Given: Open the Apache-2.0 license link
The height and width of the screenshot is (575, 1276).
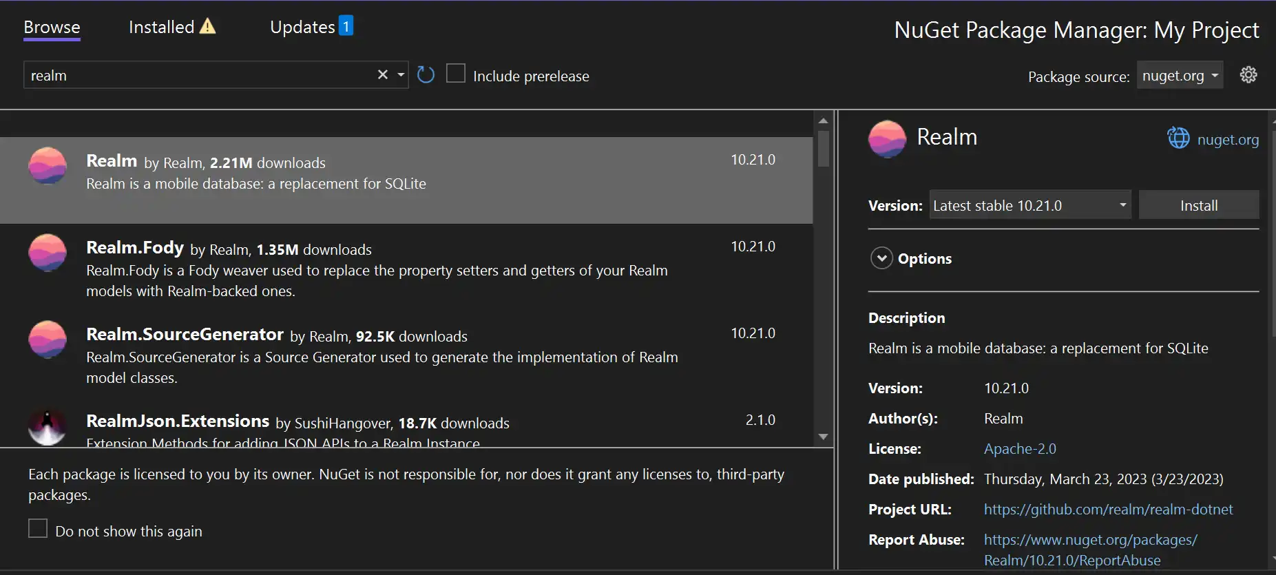Looking at the screenshot, I should point(1019,449).
